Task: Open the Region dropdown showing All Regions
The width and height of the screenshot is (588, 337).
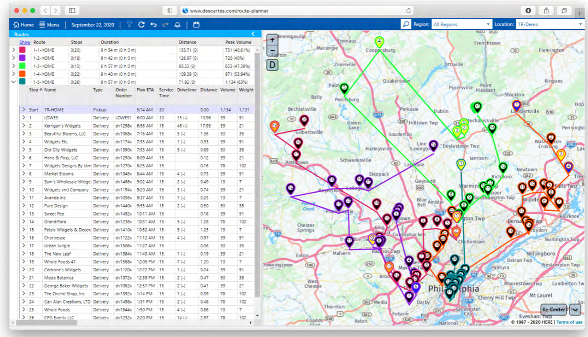Action: coord(461,24)
